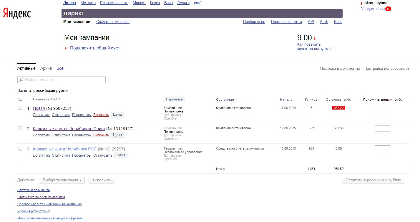Open Мониторинг изменений позиций по фразам
420x222 pixels.
point(50,218)
